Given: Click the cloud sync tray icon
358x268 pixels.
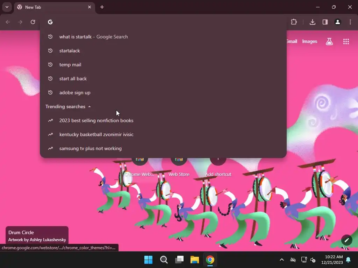Looking at the screenshot, I should [293, 260].
